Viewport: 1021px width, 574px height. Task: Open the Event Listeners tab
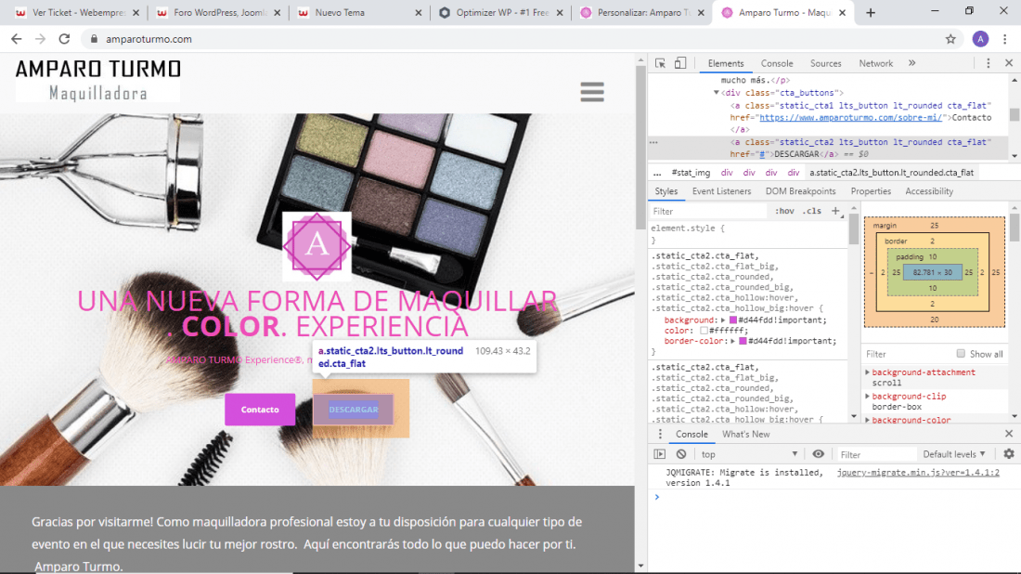pos(721,191)
